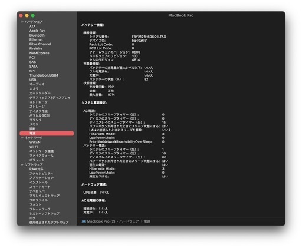Open 使用停止されたソフトウェア entry

click(x=49, y=223)
